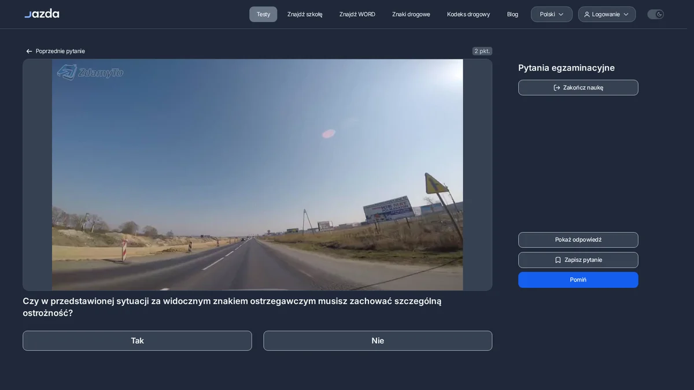Click the user icon in Logowanie
Screen dimensions: 694x390
pos(587,14)
